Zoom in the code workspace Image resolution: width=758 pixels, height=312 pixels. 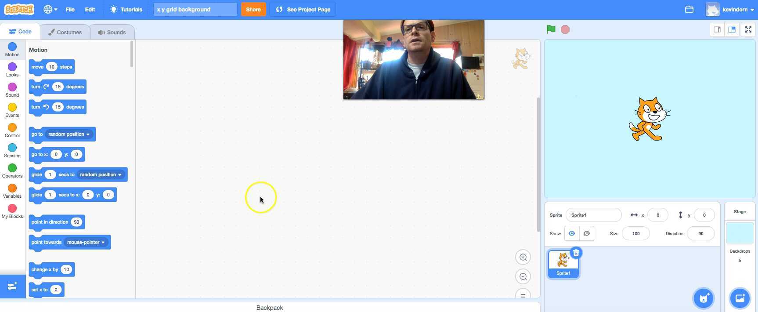point(523,257)
